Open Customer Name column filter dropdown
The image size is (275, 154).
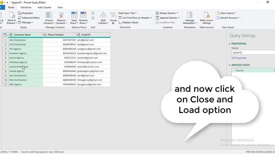pyautogui.click(x=40, y=35)
